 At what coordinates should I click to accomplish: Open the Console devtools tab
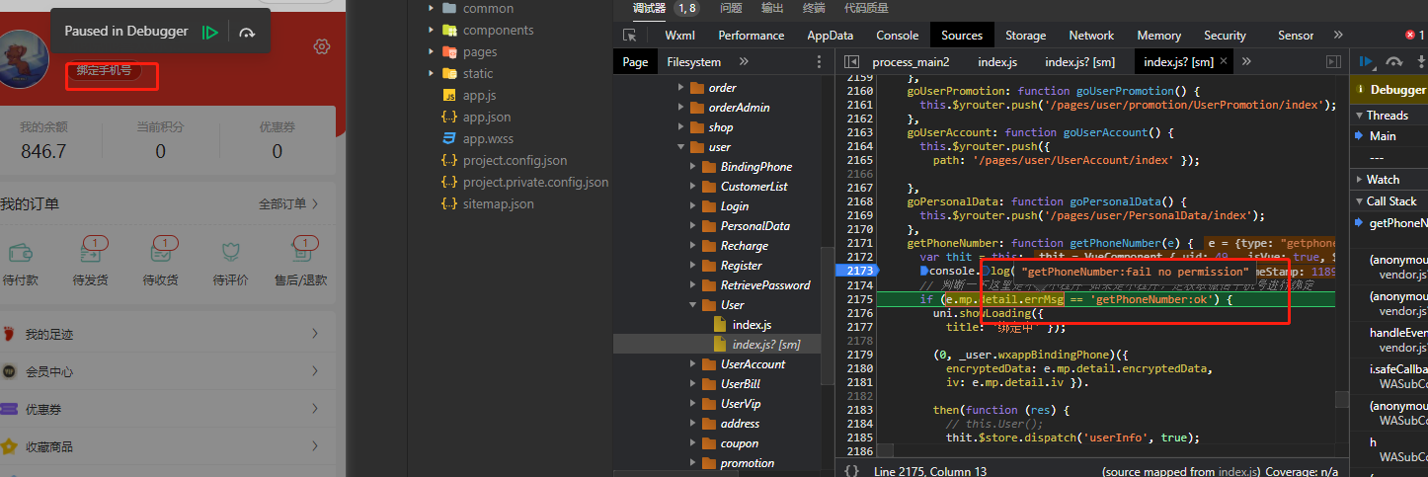[x=897, y=35]
